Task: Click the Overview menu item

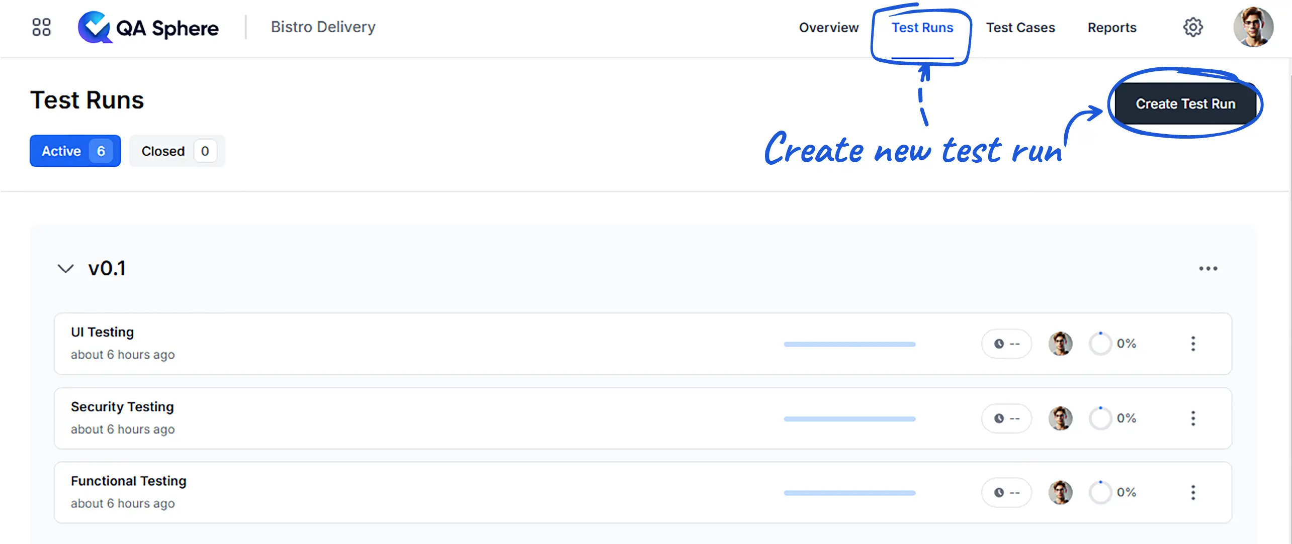Action: tap(826, 26)
